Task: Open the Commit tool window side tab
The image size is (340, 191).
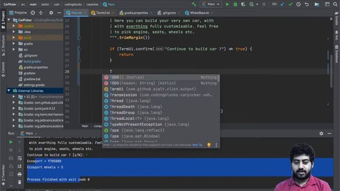Action: tap(3, 70)
